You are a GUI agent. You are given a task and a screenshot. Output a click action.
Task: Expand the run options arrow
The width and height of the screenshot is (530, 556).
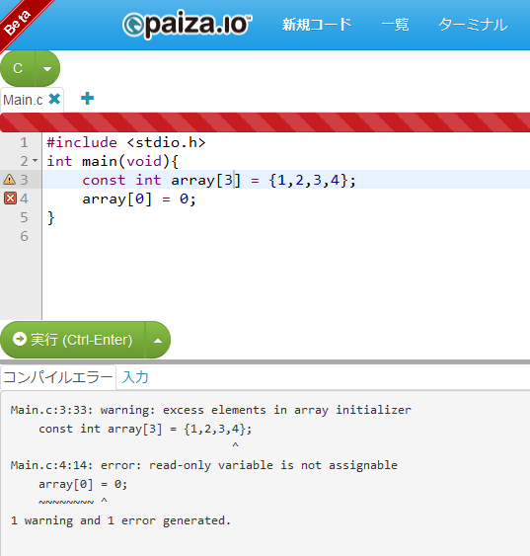point(158,341)
